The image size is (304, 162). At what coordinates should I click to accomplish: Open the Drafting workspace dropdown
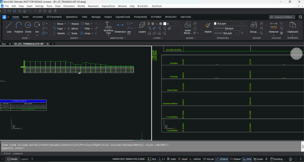point(280,159)
